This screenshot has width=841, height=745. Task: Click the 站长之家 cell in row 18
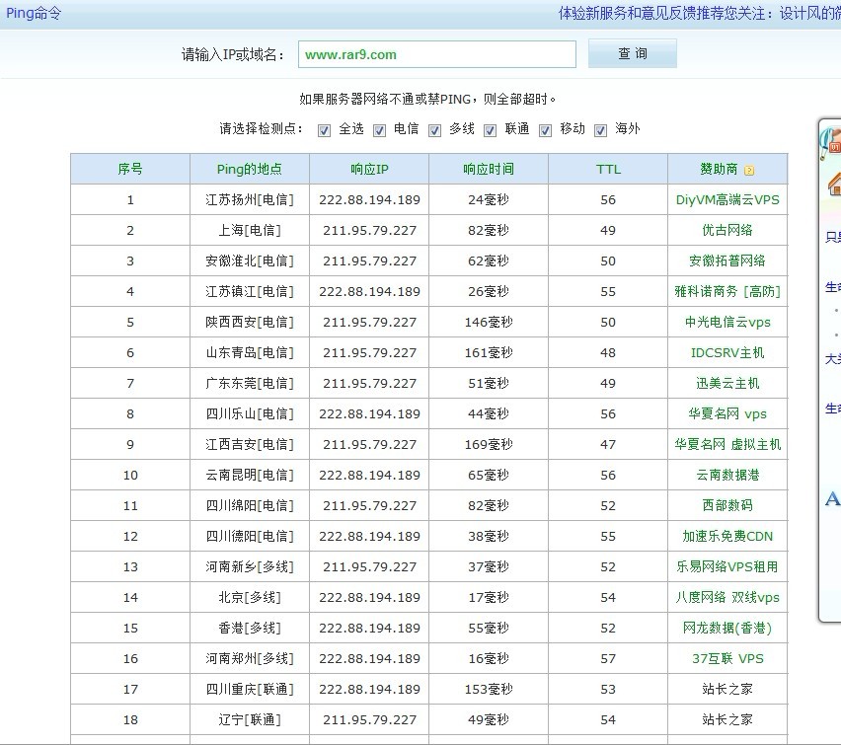(727, 719)
